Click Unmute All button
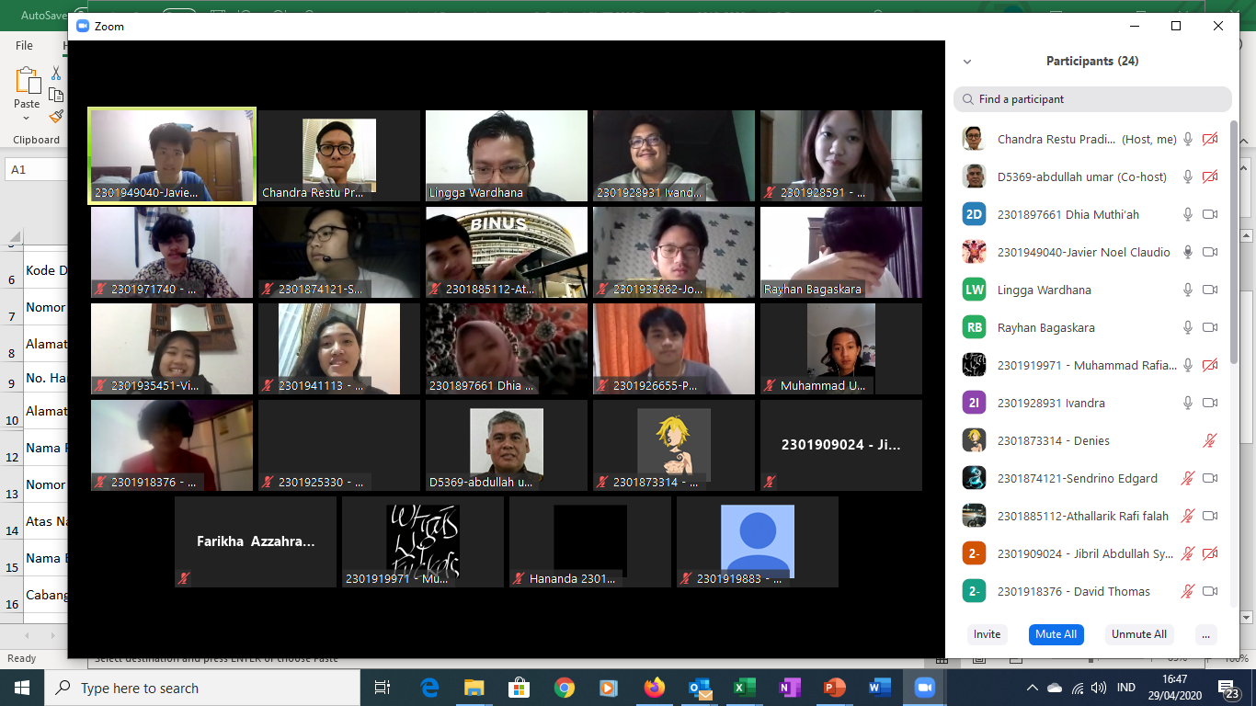Screen dimensions: 1256x706 pos(1139,634)
